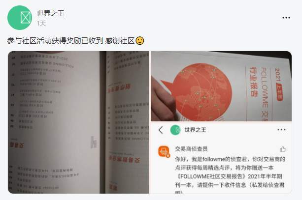Click the small green avatar in the embedded header
The width and height of the screenshot is (302, 200).
[x=175, y=130]
